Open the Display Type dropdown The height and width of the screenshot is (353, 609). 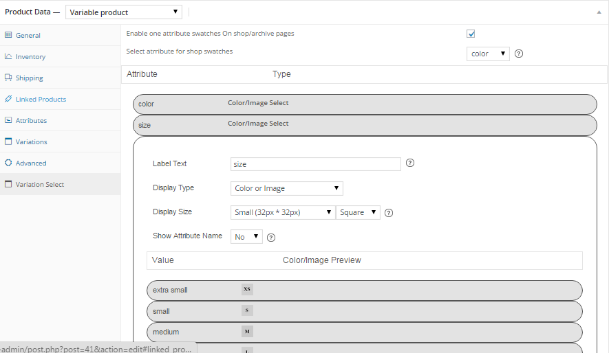coord(287,188)
